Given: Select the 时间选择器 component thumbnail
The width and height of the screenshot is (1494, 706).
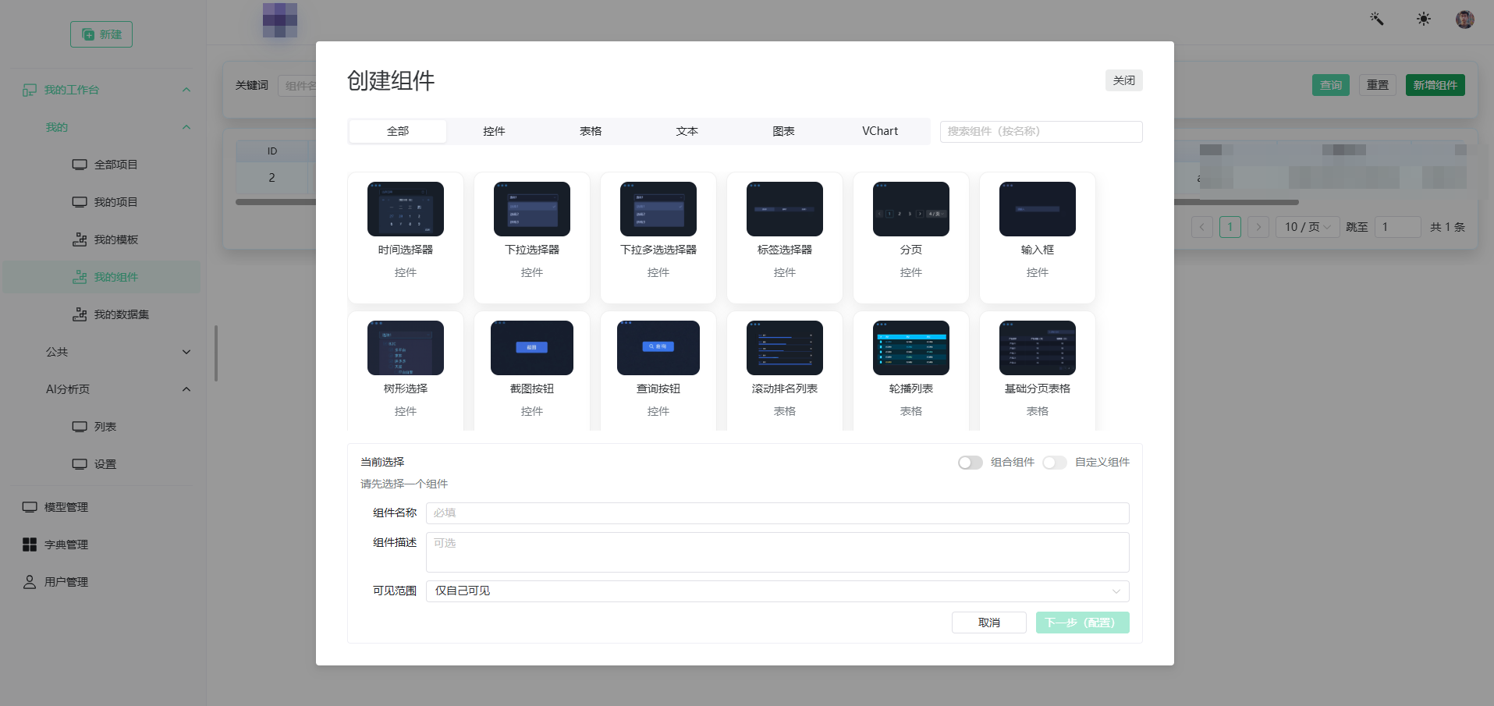Looking at the screenshot, I should tap(406, 209).
